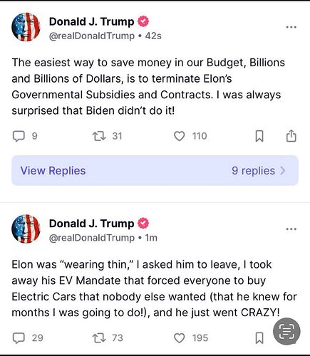
Task: Like the 'he just went CRAZY' post
Action: (x=180, y=338)
